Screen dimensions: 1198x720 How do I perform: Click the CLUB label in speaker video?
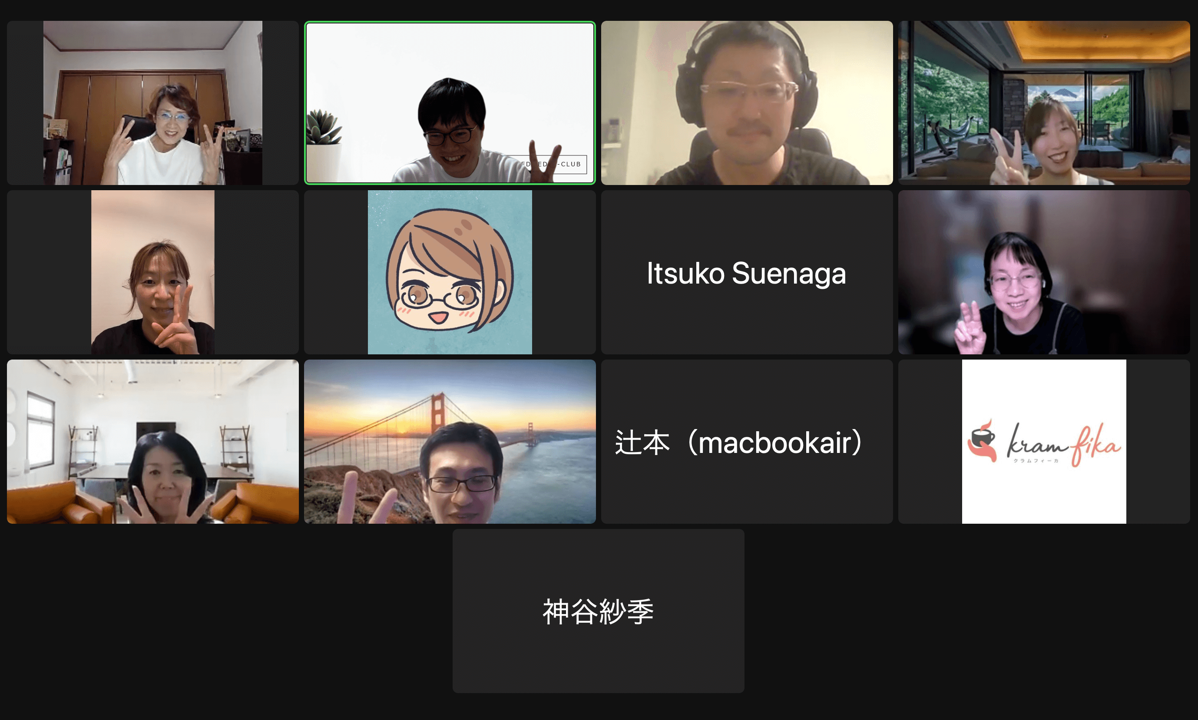(x=571, y=164)
